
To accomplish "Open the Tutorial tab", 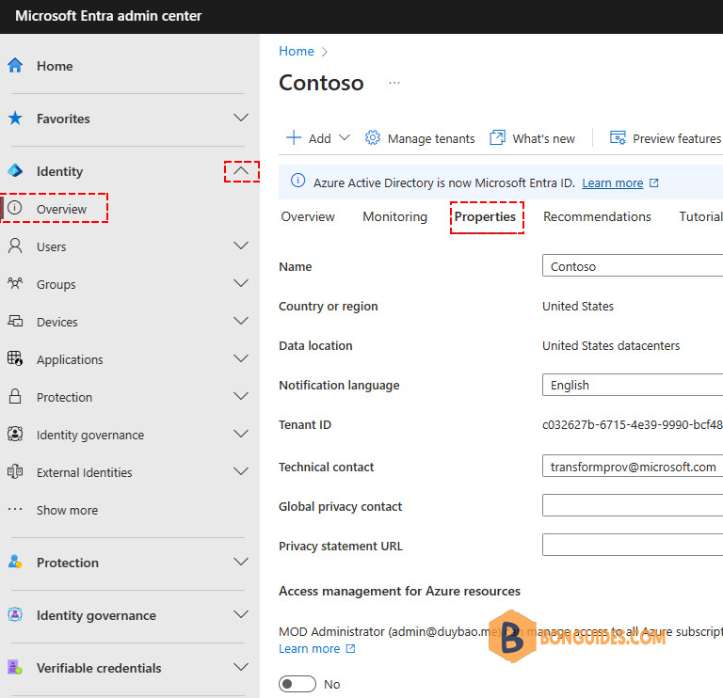I will click(700, 216).
